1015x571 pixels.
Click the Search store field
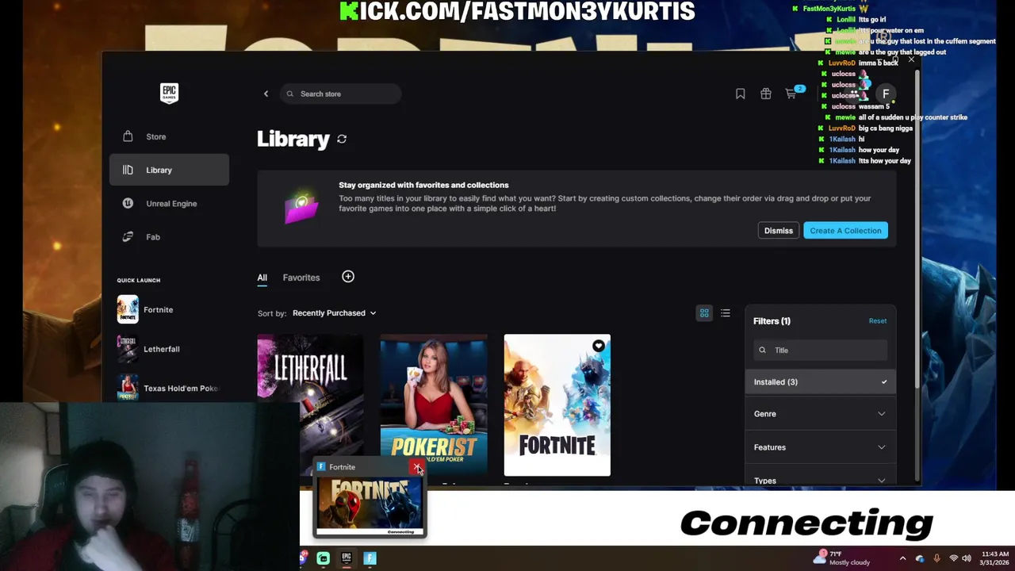tap(340, 94)
